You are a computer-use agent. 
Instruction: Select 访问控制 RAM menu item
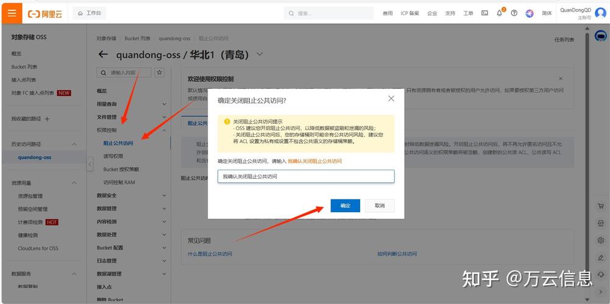[x=119, y=182]
